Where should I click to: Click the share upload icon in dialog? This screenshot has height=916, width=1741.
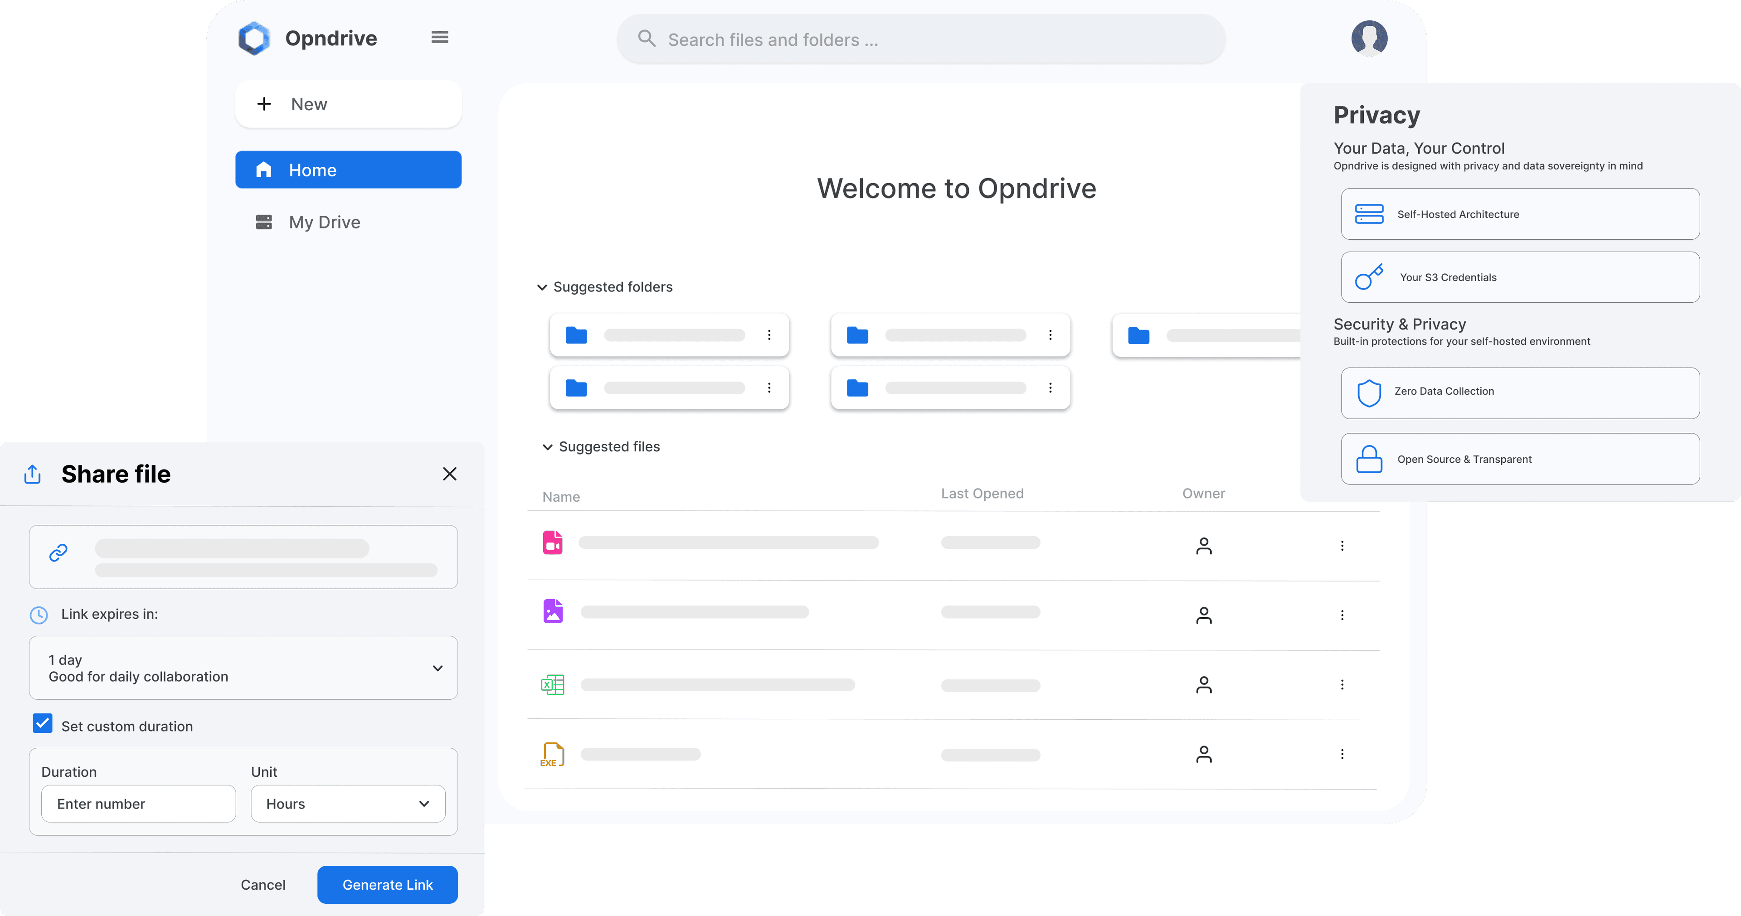coord(33,474)
